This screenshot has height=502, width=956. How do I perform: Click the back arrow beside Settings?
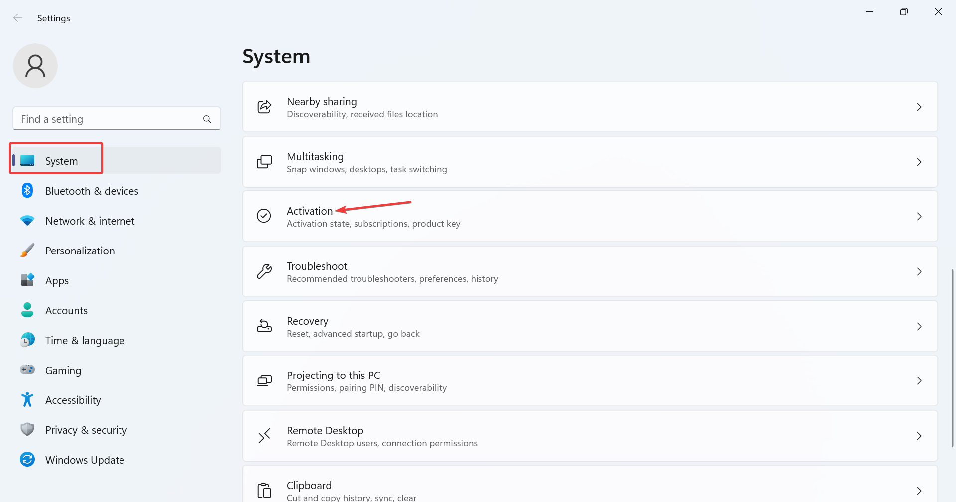(18, 18)
